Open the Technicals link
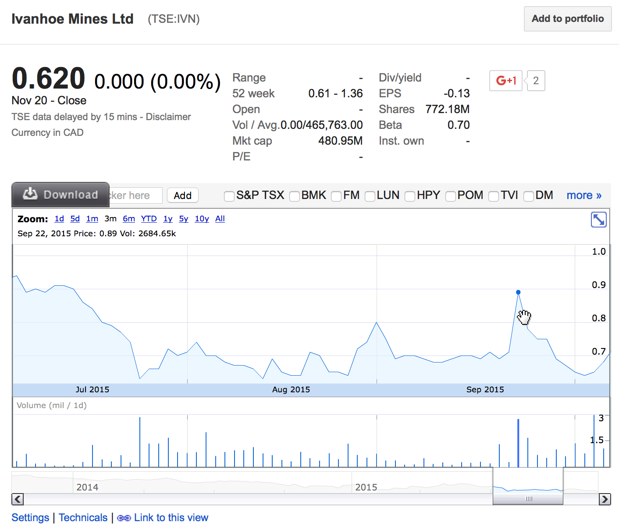Viewport: 619px width, 526px height. coord(83,518)
